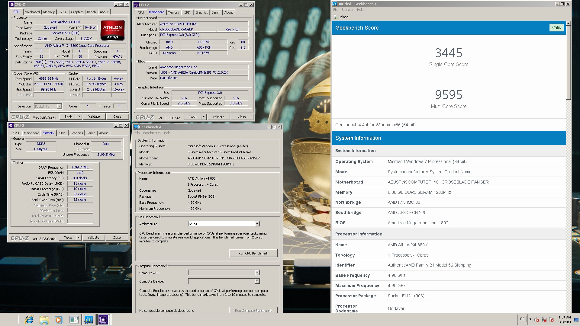Click title bar icon of Geekbench 4 window

pyautogui.click(x=136, y=127)
